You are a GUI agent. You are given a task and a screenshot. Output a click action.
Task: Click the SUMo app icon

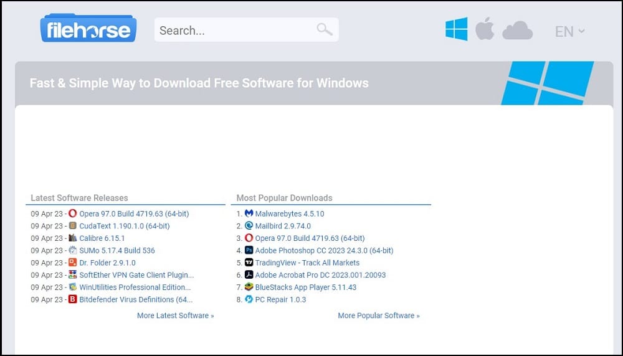coord(72,250)
